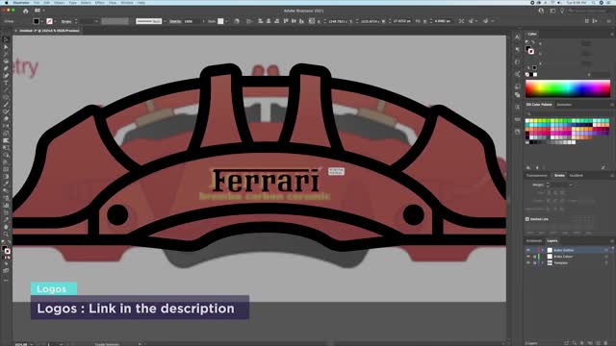This screenshot has width=616, height=346.
Task: Open the graphic Style dropdown in the control bar
Action: click(x=226, y=21)
